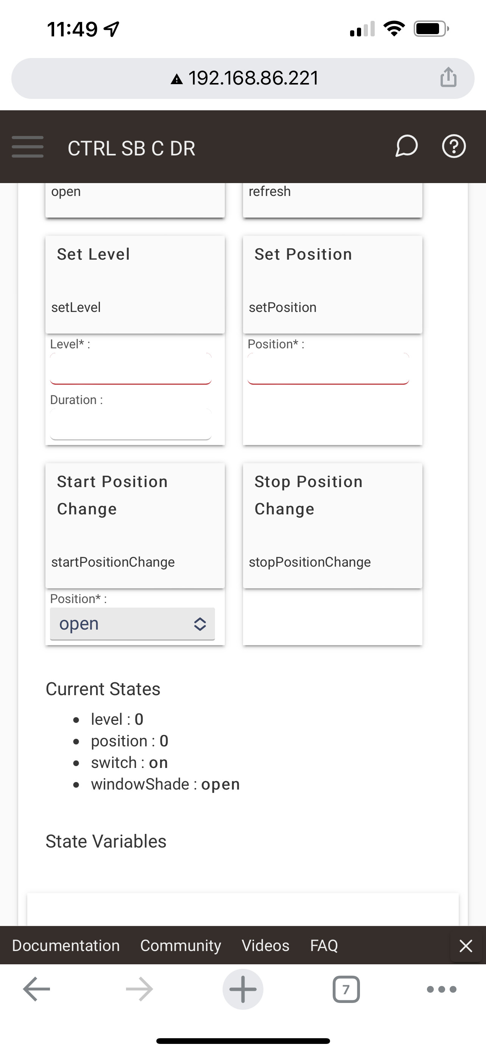The height and width of the screenshot is (1053, 486).
Task: Run the Set Level command
Action: click(x=135, y=285)
